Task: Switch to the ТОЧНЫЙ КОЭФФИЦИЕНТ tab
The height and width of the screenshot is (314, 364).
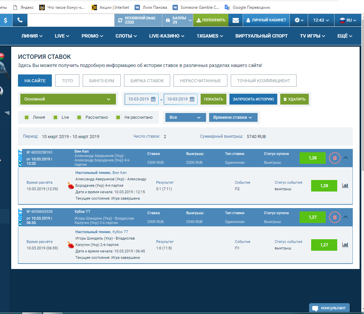Action: pos(263,81)
